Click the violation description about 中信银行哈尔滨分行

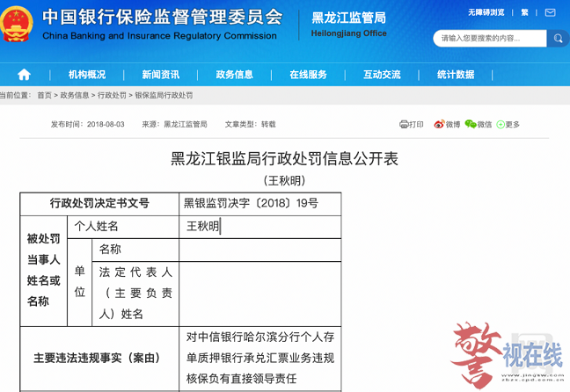tap(259, 359)
